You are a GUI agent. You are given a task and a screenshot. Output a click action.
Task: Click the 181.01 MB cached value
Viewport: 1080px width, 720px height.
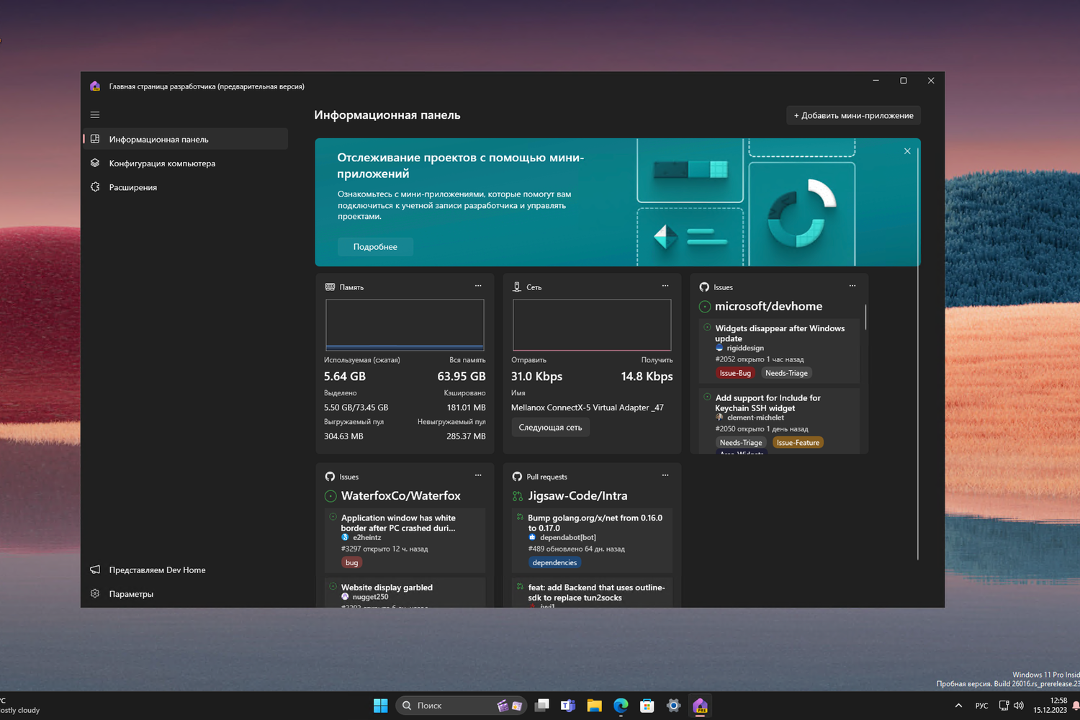(466, 408)
